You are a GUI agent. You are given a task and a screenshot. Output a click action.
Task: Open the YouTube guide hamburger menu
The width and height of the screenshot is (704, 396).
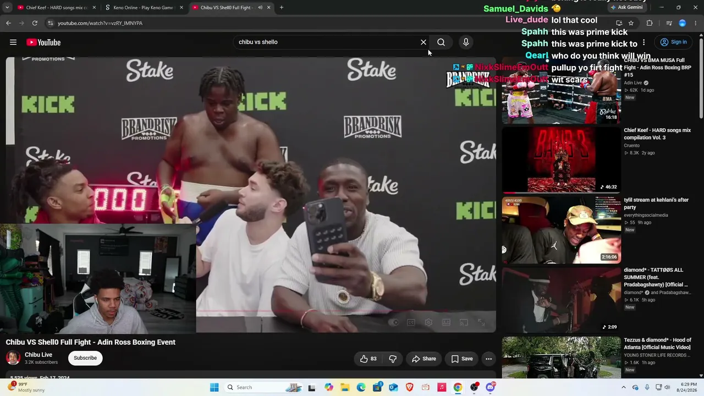coord(13,42)
